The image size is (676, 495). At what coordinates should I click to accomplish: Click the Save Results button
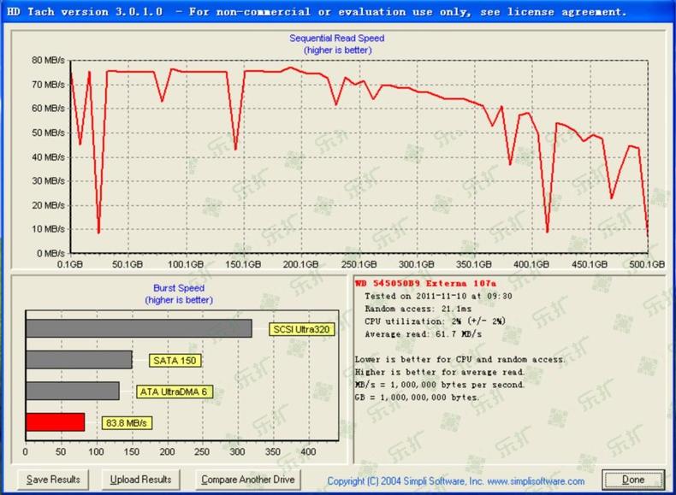click(x=53, y=480)
